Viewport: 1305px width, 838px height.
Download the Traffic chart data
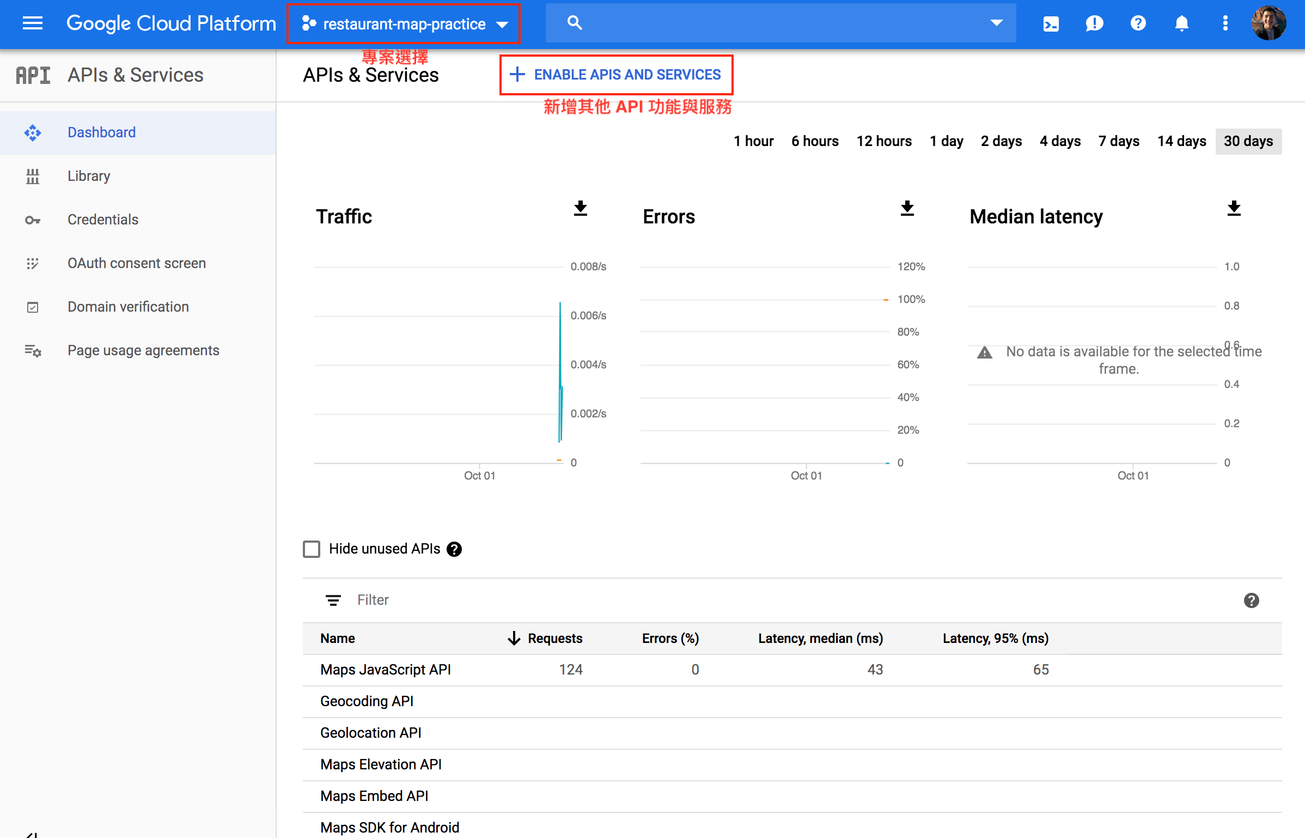(581, 209)
